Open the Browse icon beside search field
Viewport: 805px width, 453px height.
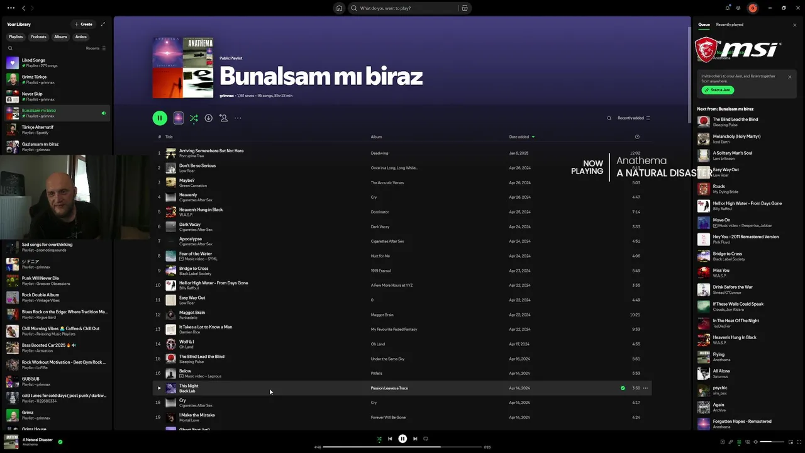click(x=465, y=8)
